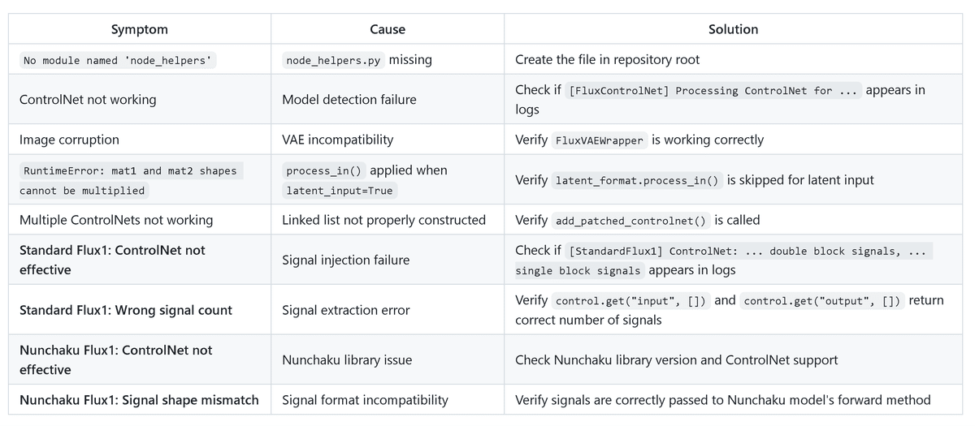Select the latent_format.process_in() code snippet

click(637, 180)
